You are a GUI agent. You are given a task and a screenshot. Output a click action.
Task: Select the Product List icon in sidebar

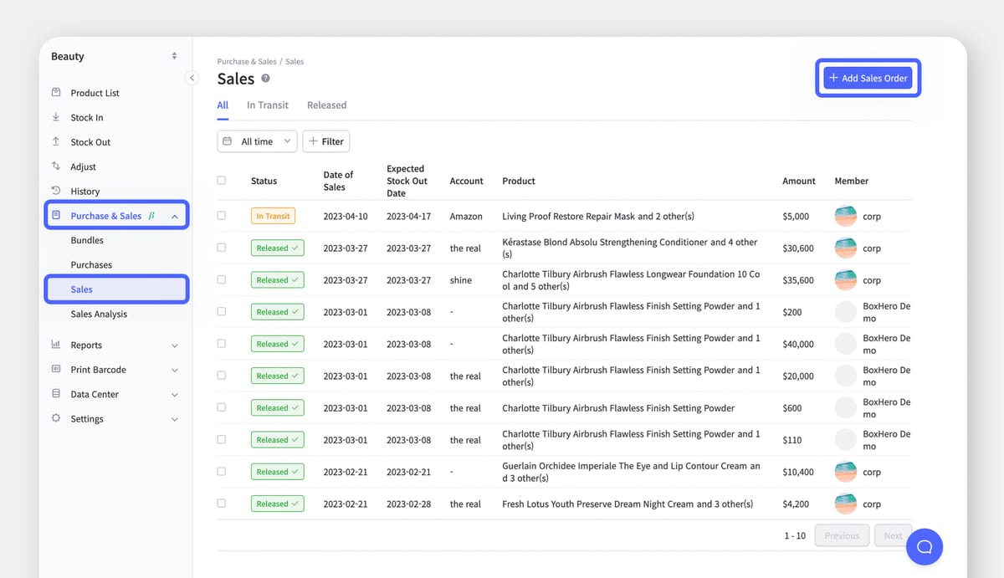coord(55,93)
